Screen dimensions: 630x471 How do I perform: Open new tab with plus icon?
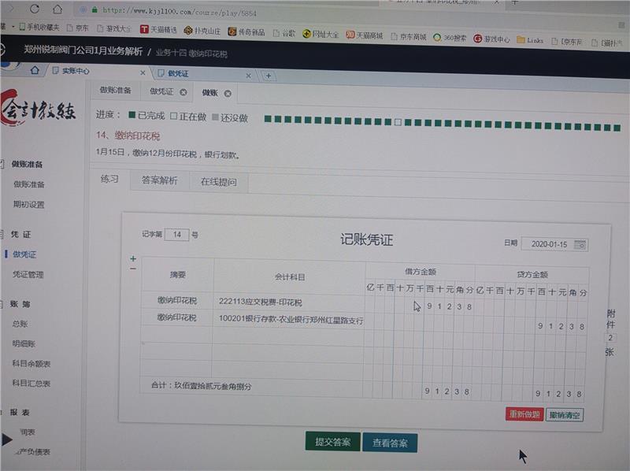click(x=268, y=76)
